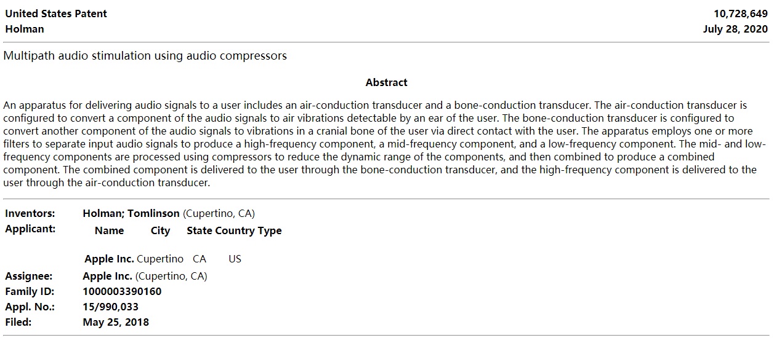
Task: Click application number 15/990,033
Action: click(111, 307)
